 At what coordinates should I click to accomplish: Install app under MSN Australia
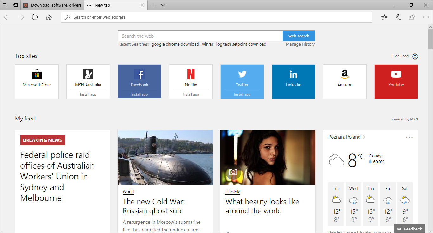point(88,94)
